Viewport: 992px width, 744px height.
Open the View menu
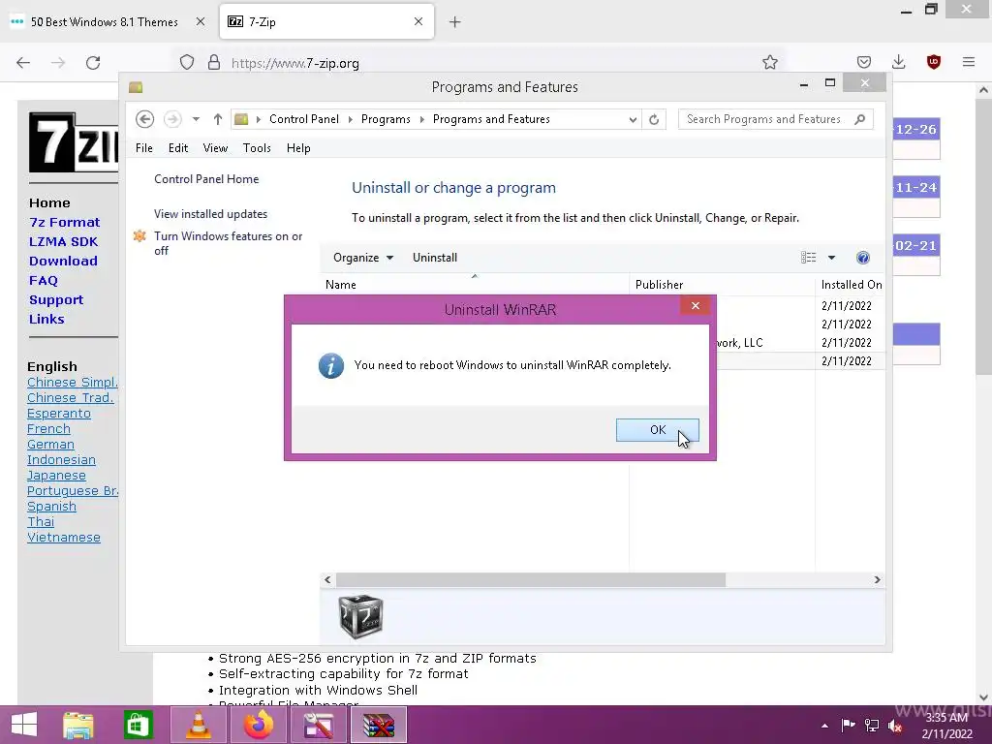tap(215, 148)
